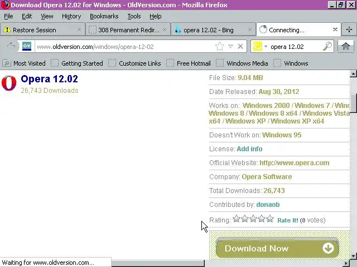This screenshot has width=357, height=267.
Task: Give a three-star rating
Action: (253, 219)
